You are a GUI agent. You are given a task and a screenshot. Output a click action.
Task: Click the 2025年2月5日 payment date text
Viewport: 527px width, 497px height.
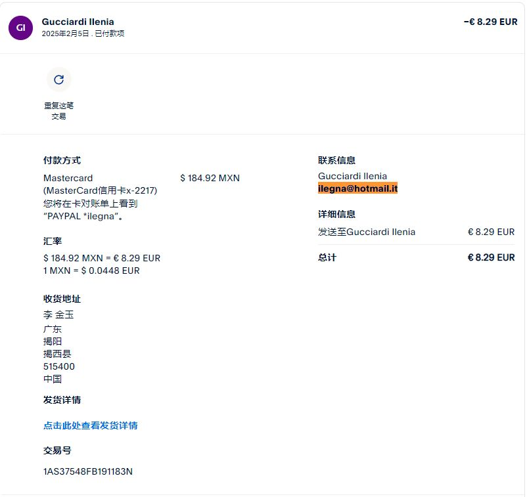coord(64,33)
